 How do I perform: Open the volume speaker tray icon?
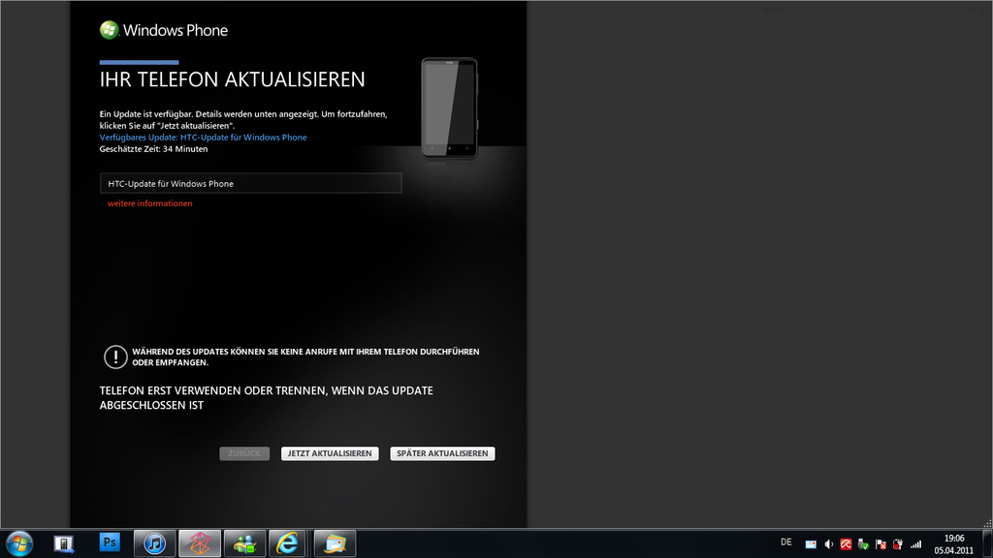[x=828, y=544]
